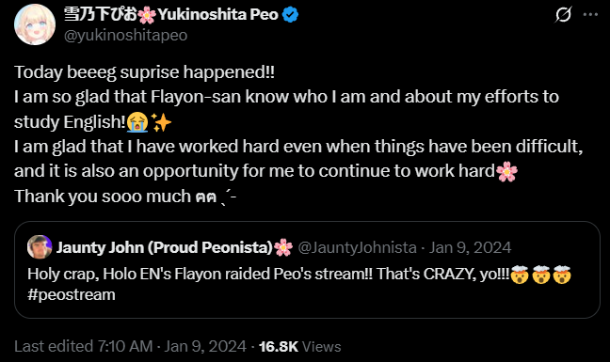Open the three-dot more options menu
610x362 pixels.
(590, 15)
